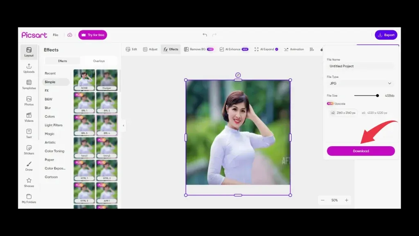This screenshot has width=419, height=236.
Task: Zoom in with the plus icon
Action: [x=347, y=200]
